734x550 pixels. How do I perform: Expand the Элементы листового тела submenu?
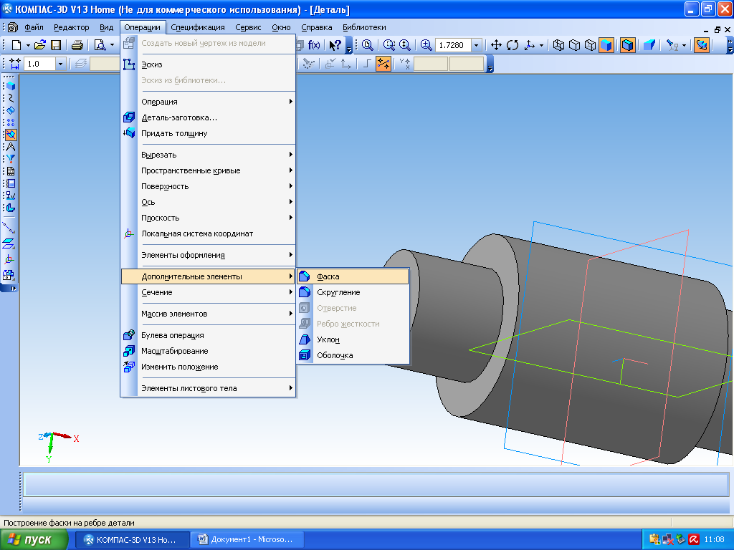point(209,388)
